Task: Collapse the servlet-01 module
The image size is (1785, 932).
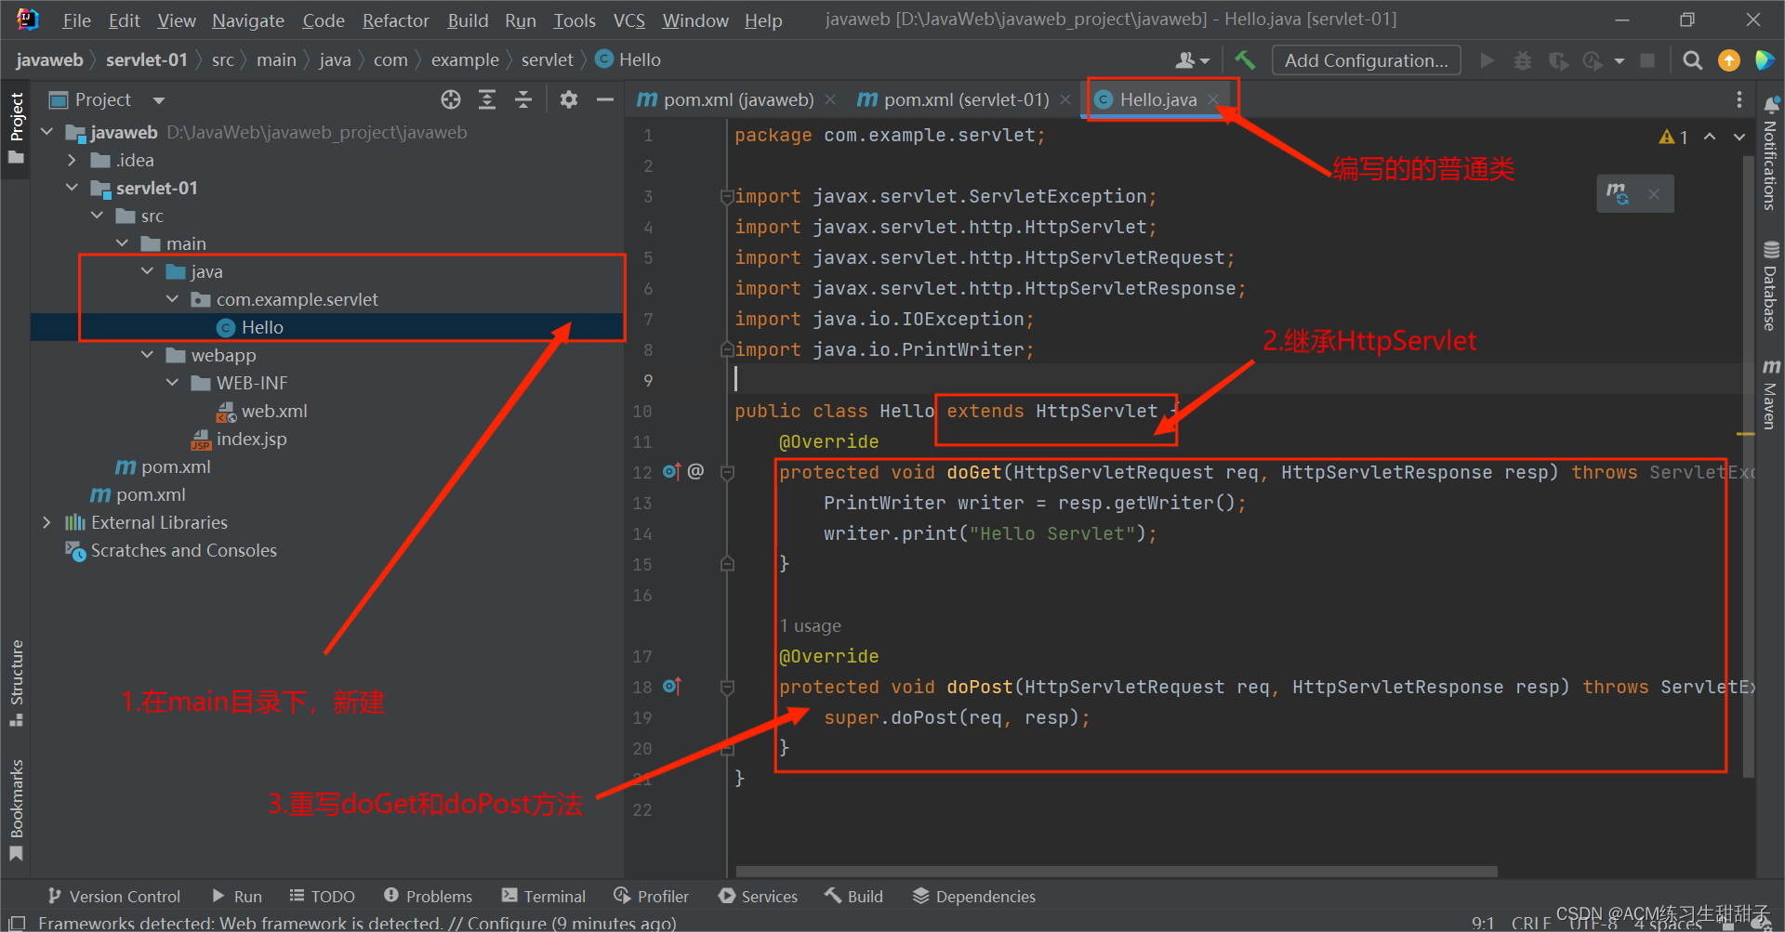Action: pyautogui.click(x=72, y=188)
